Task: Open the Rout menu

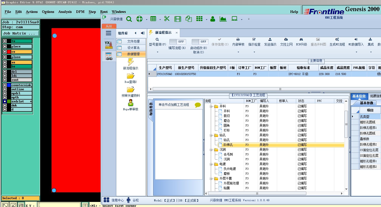Action: 104,12
